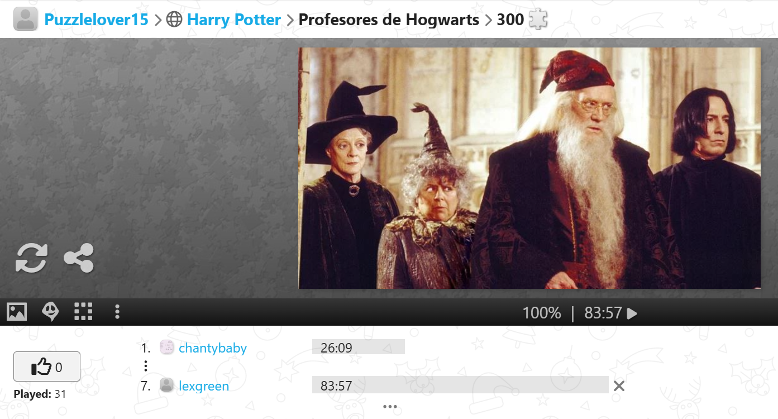Click the arrange pieces grid icon
This screenshot has width=778, height=419.
click(x=83, y=312)
